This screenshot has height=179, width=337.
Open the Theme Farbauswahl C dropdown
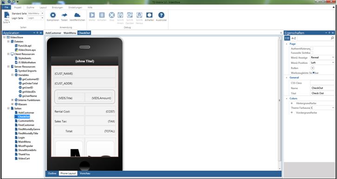click(323, 108)
